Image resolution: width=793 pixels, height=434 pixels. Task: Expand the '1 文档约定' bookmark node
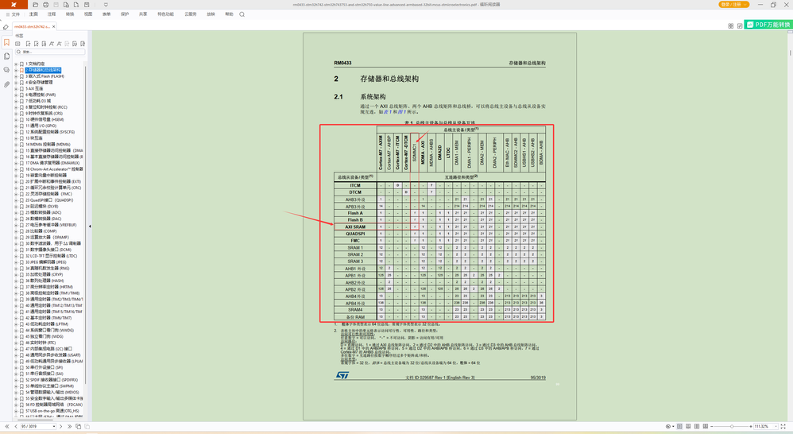pyautogui.click(x=16, y=64)
